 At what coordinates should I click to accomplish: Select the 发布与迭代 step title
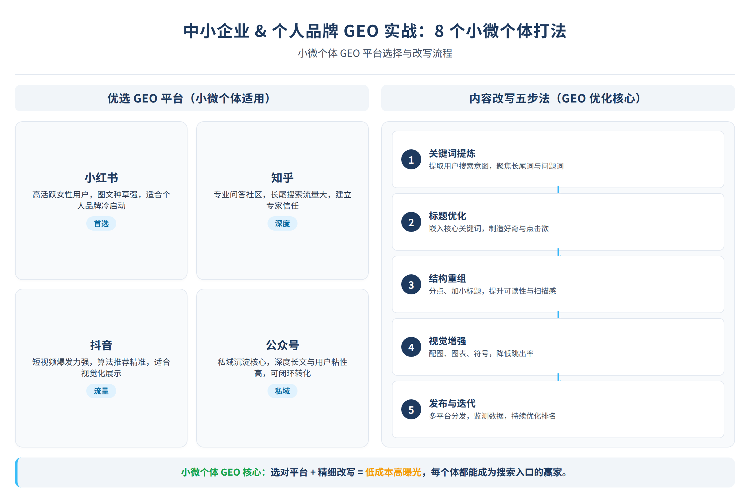pos(452,403)
